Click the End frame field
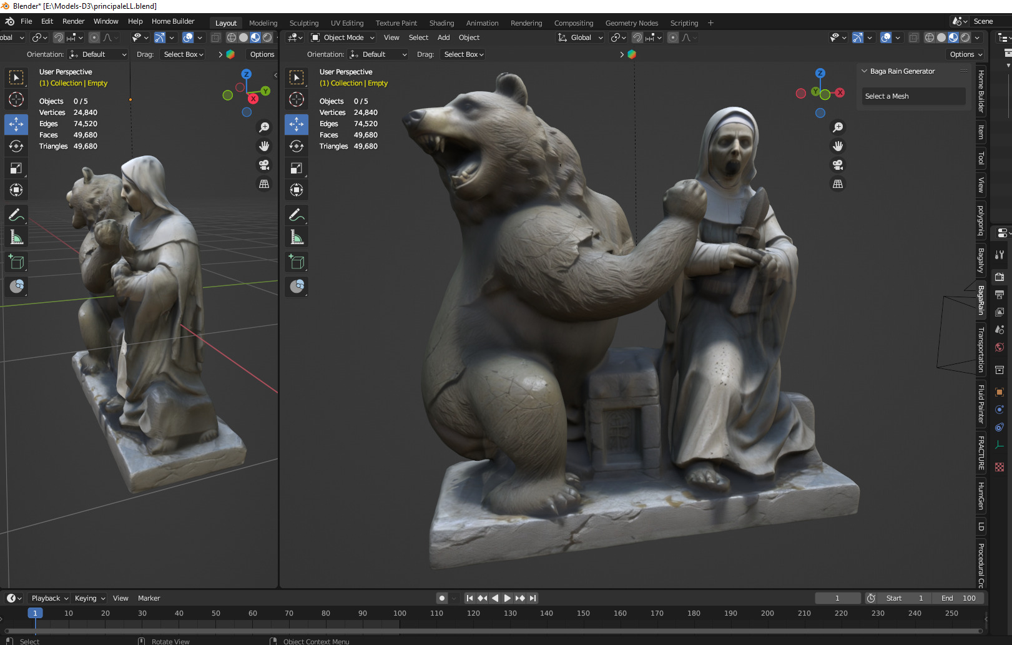 [958, 598]
